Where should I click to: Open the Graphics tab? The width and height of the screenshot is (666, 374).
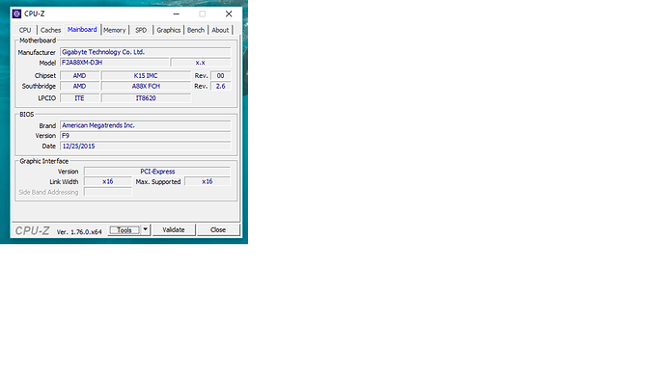point(168,30)
